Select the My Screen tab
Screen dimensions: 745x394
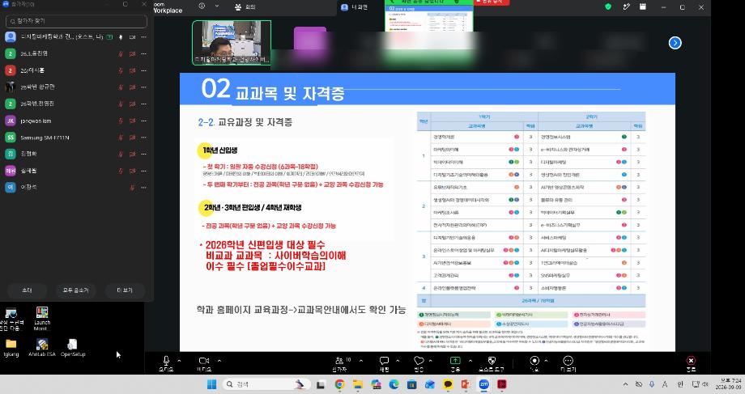[355, 7]
